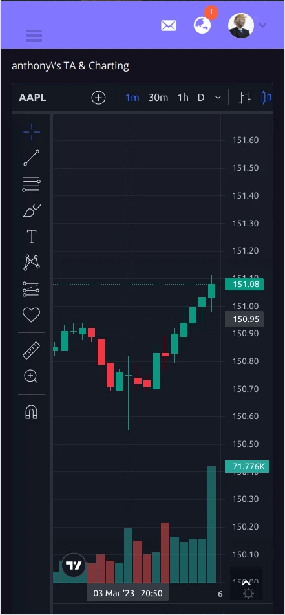
Task: Activate the zoom in tool
Action: [x=31, y=376]
